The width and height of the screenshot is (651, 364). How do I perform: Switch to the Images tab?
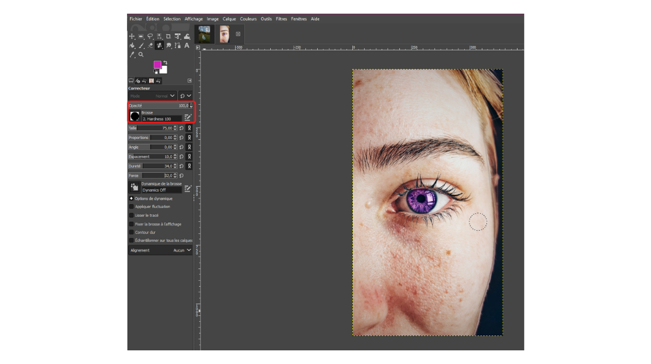point(152,81)
